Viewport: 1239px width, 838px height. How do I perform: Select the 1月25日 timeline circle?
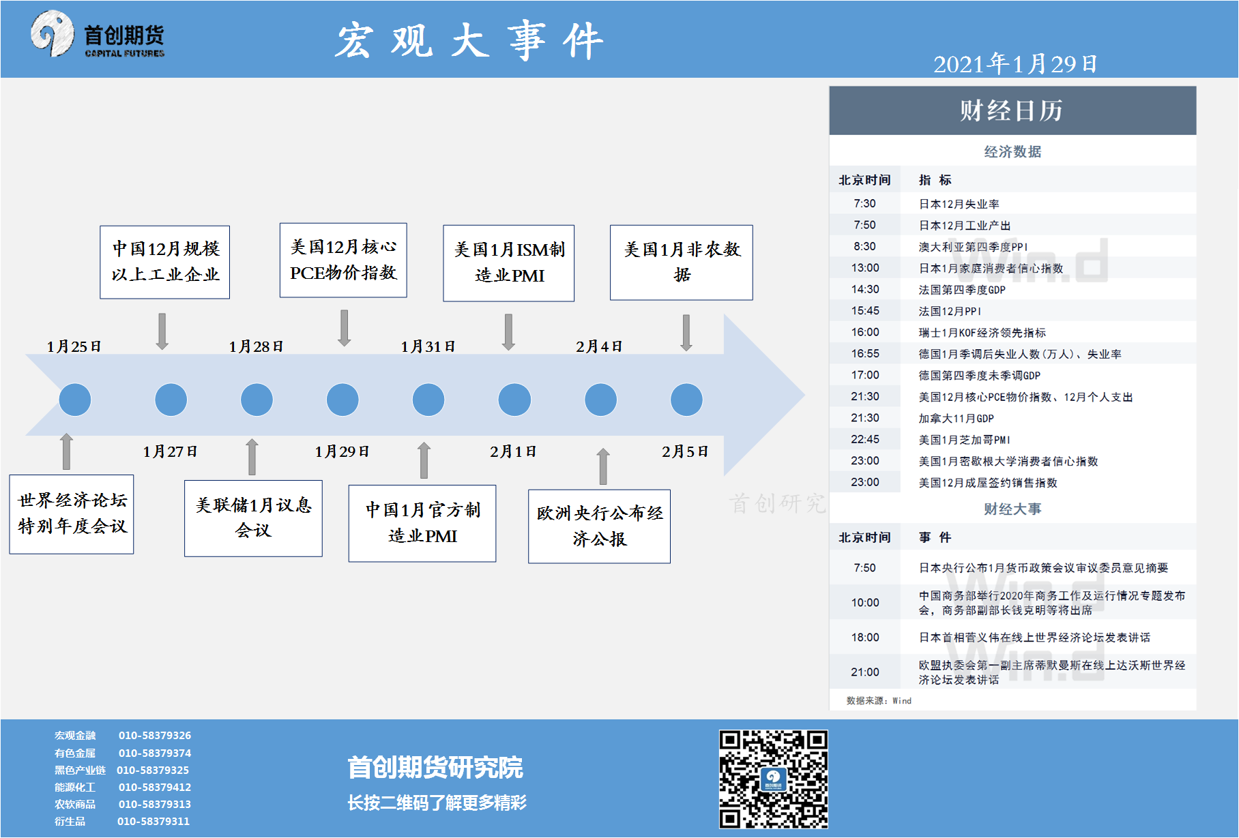(74, 400)
